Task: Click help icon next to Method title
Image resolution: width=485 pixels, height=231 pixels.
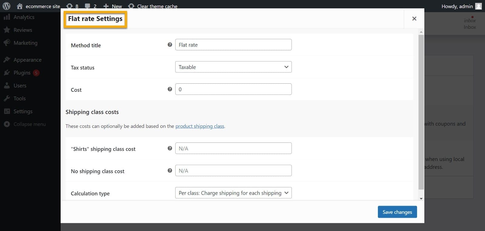Action: point(170,45)
